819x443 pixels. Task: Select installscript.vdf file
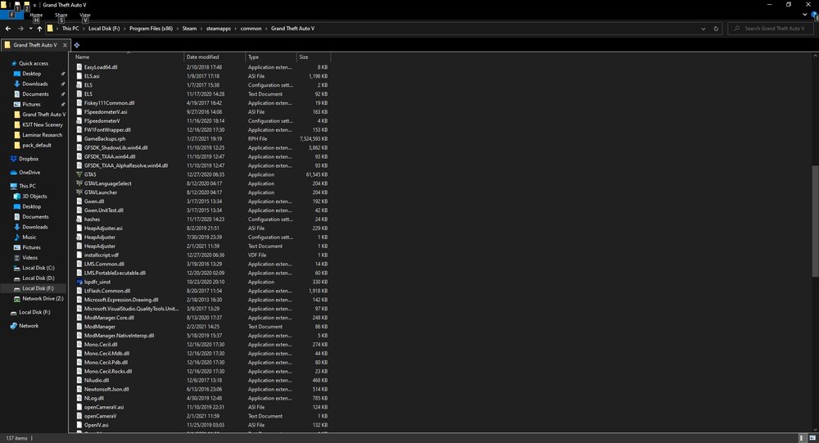pos(102,255)
